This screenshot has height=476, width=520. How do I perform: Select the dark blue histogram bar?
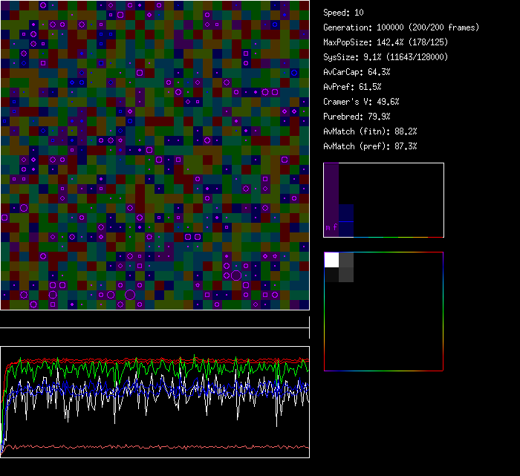coord(345,221)
